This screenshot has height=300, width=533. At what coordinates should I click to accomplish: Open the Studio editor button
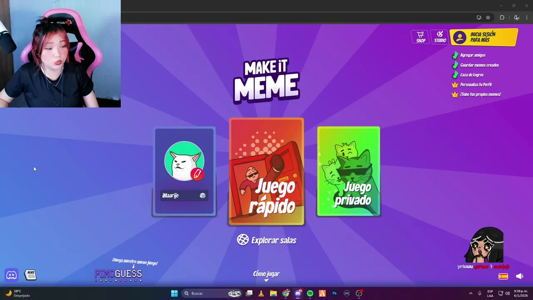[x=440, y=37]
